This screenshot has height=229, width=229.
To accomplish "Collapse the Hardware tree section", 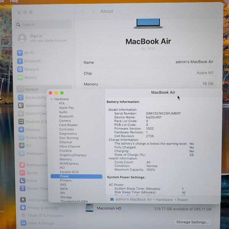I will (x=52, y=99).
